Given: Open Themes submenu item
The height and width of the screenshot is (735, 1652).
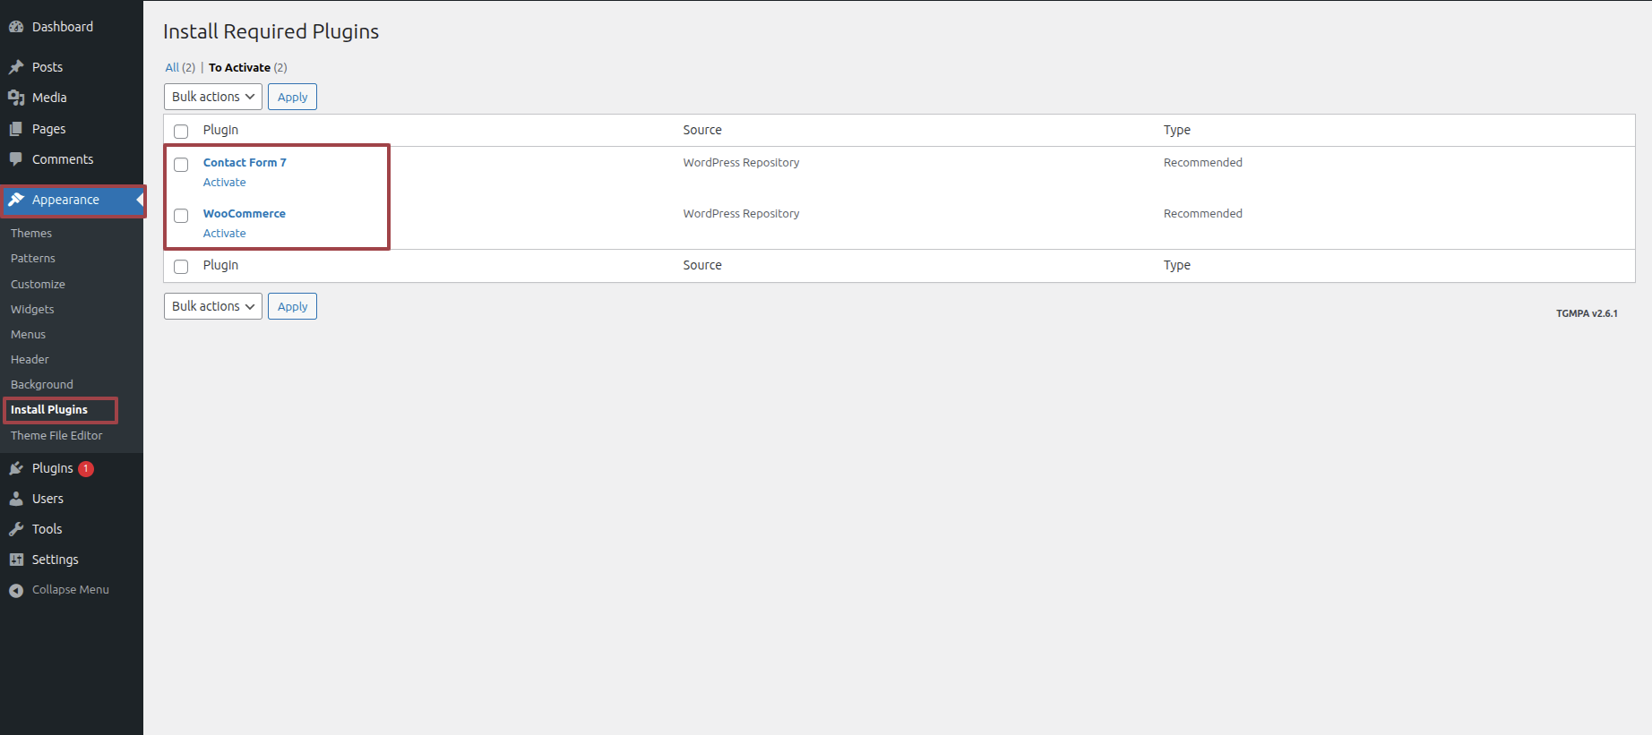Looking at the screenshot, I should pos(31,233).
